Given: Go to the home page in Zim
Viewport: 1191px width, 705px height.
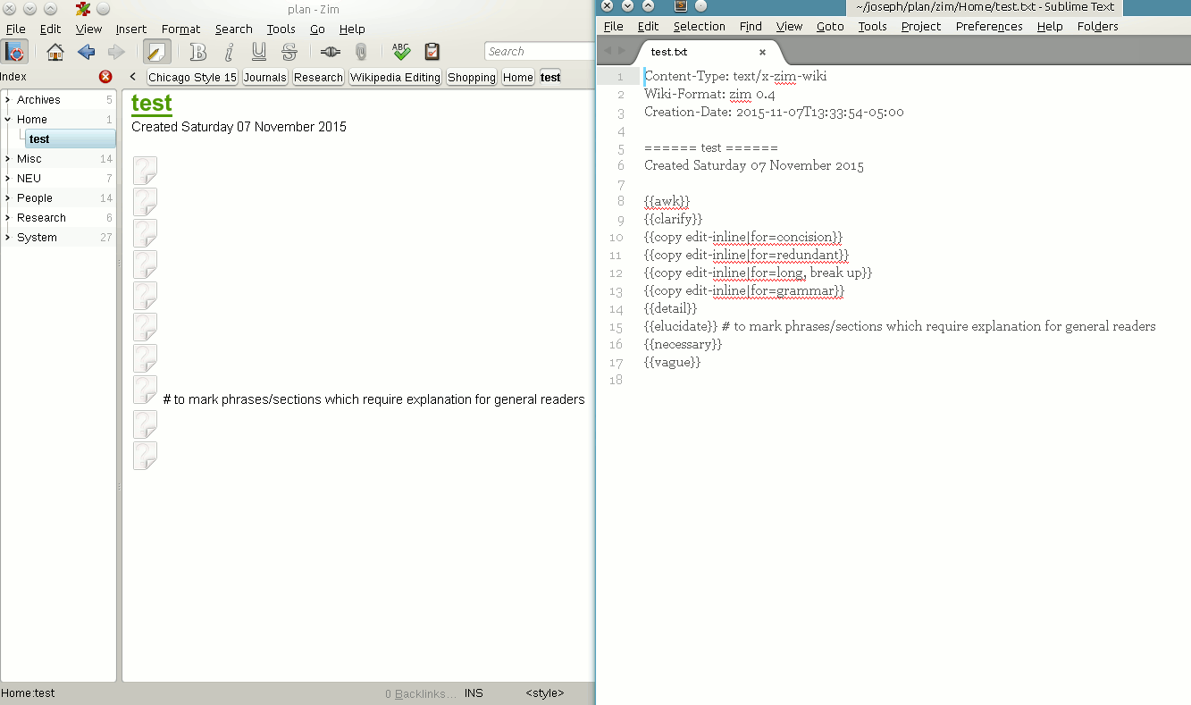Looking at the screenshot, I should (55, 52).
